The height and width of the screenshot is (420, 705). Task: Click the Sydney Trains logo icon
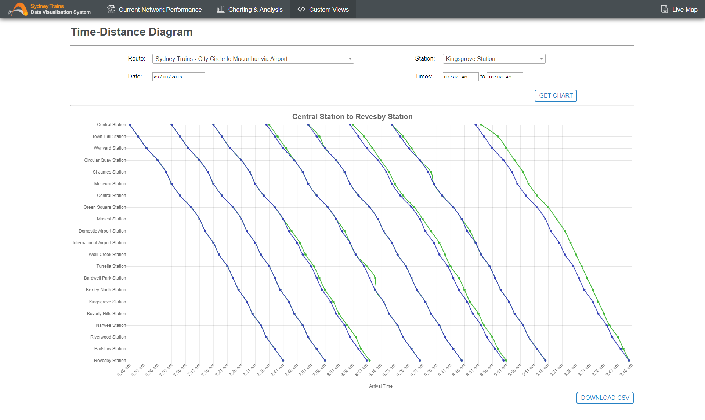(18, 9)
